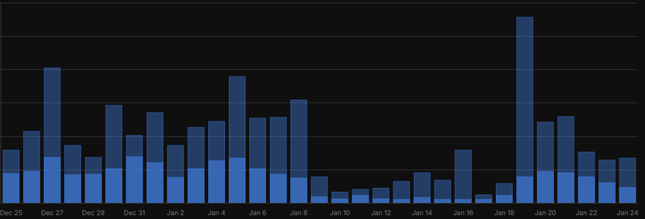Click the bar above Jan 20
This screenshot has height=219, width=645.
coord(545,162)
